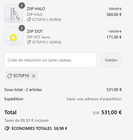
Task: Click the Valider button
Action: coord(111,60)
